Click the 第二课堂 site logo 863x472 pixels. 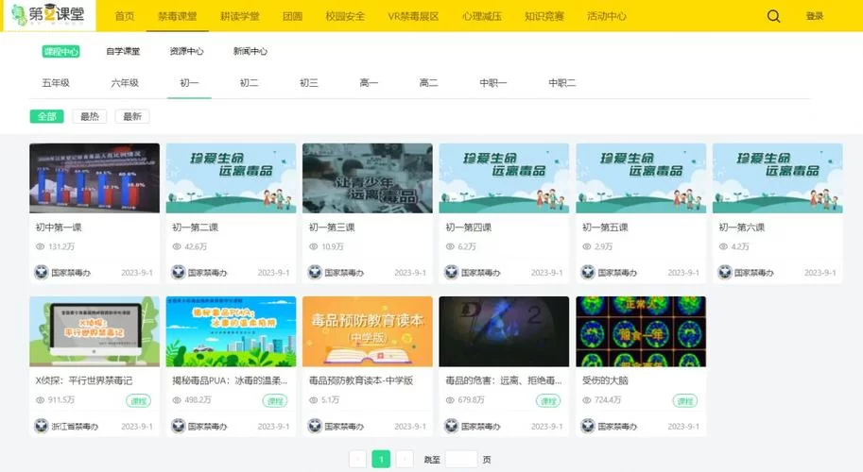point(49,15)
